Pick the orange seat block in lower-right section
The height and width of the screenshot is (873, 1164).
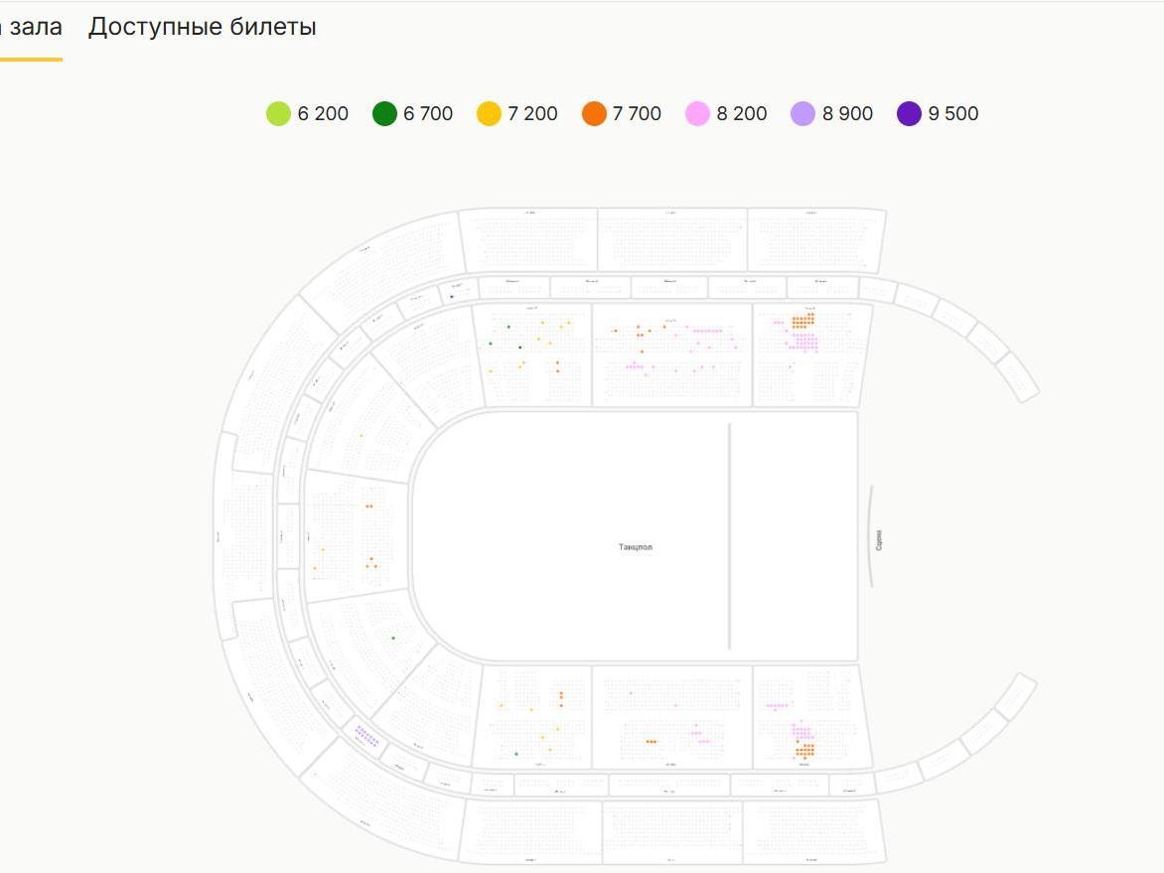(804, 749)
